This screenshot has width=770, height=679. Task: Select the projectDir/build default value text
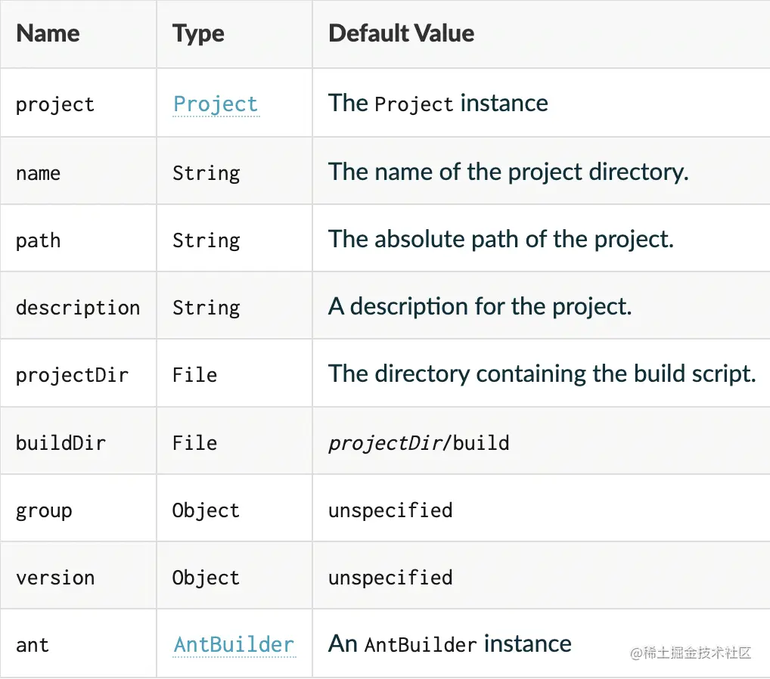coord(418,442)
